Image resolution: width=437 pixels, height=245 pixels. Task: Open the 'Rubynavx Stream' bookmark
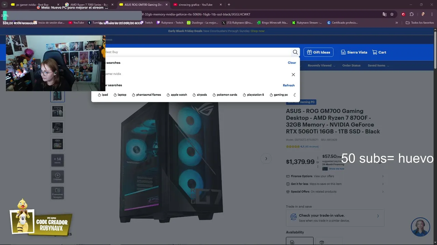click(x=307, y=23)
